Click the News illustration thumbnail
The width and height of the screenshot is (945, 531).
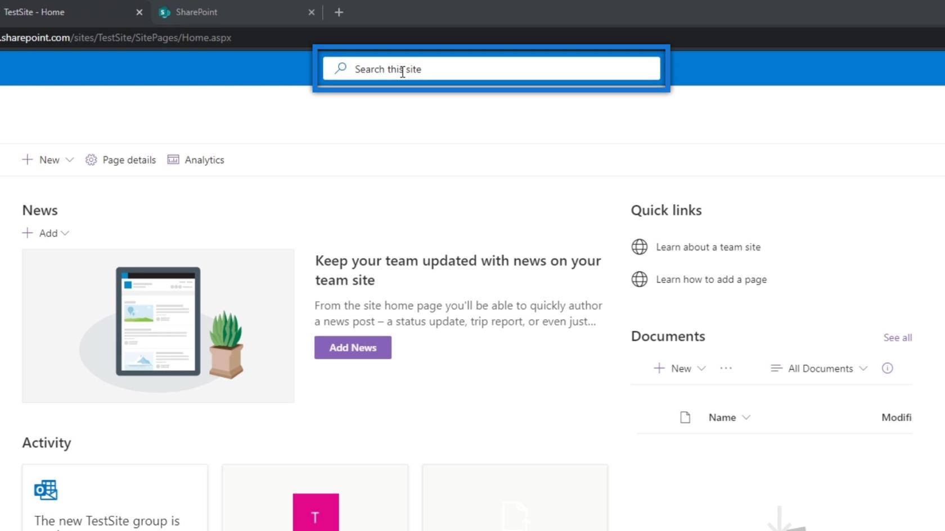tap(158, 326)
